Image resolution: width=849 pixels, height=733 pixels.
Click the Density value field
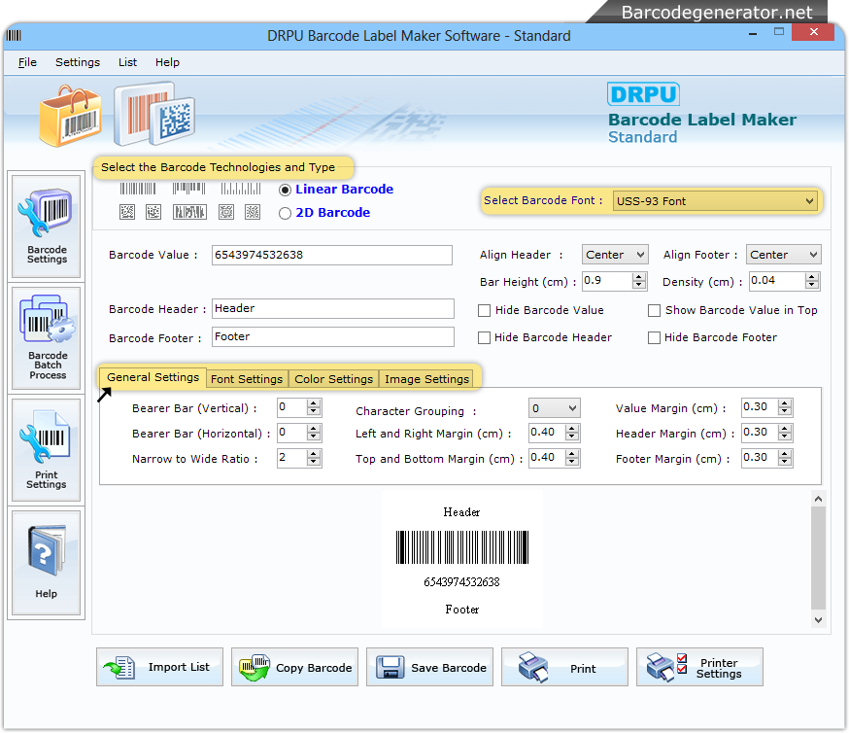(x=776, y=281)
